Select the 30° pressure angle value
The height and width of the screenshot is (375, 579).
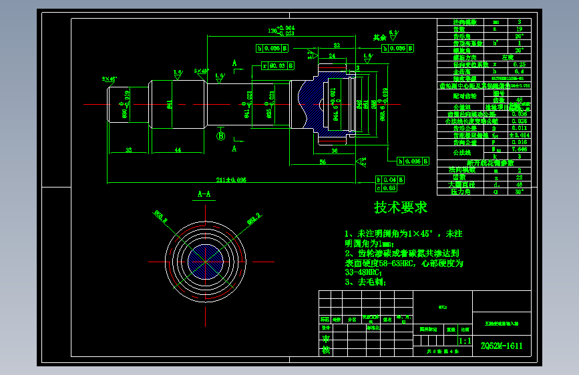click(x=519, y=192)
